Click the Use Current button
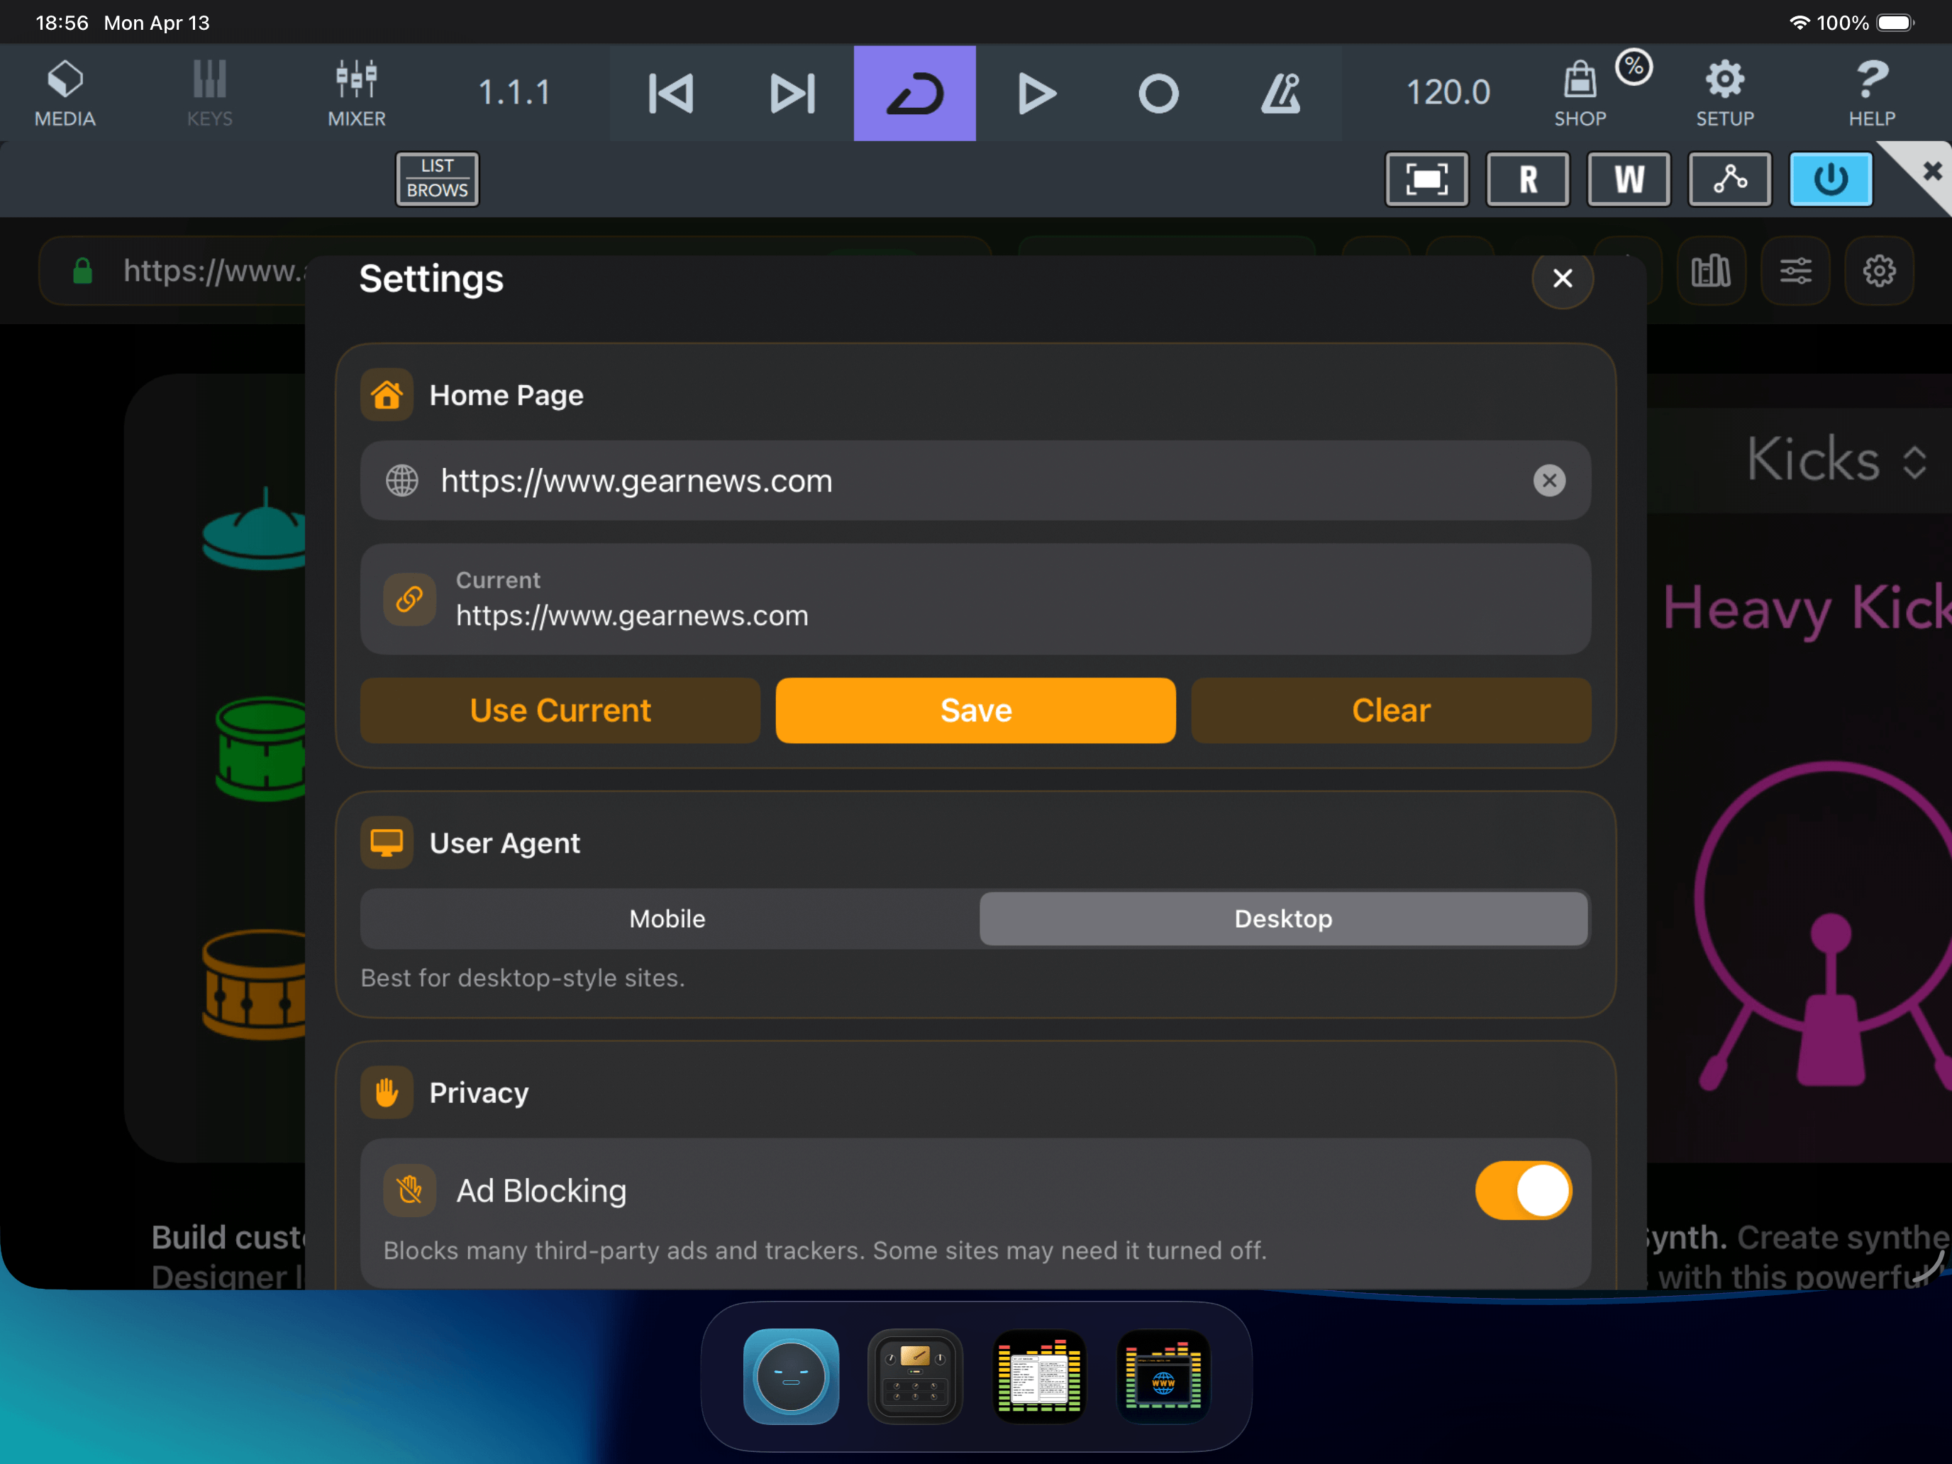The height and width of the screenshot is (1464, 1952). coord(560,711)
